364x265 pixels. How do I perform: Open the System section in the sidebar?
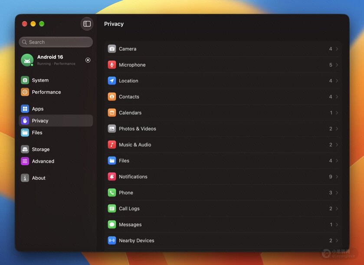[x=56, y=80]
